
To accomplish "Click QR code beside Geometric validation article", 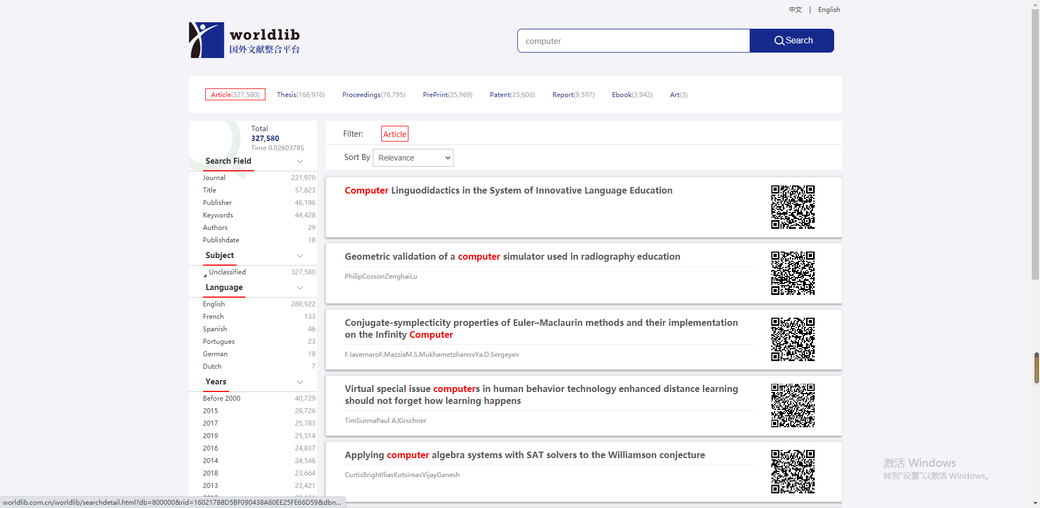I will [792, 273].
